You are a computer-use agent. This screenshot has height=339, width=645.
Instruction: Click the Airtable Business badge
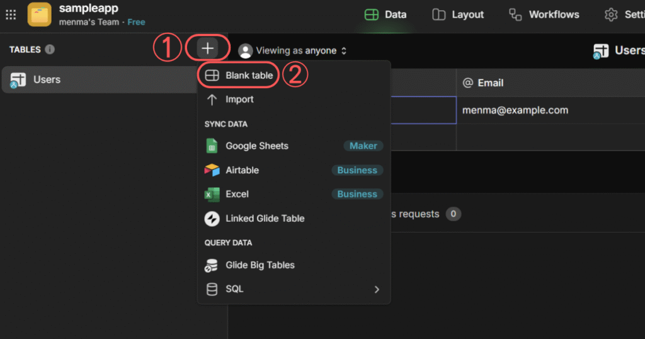coord(357,170)
